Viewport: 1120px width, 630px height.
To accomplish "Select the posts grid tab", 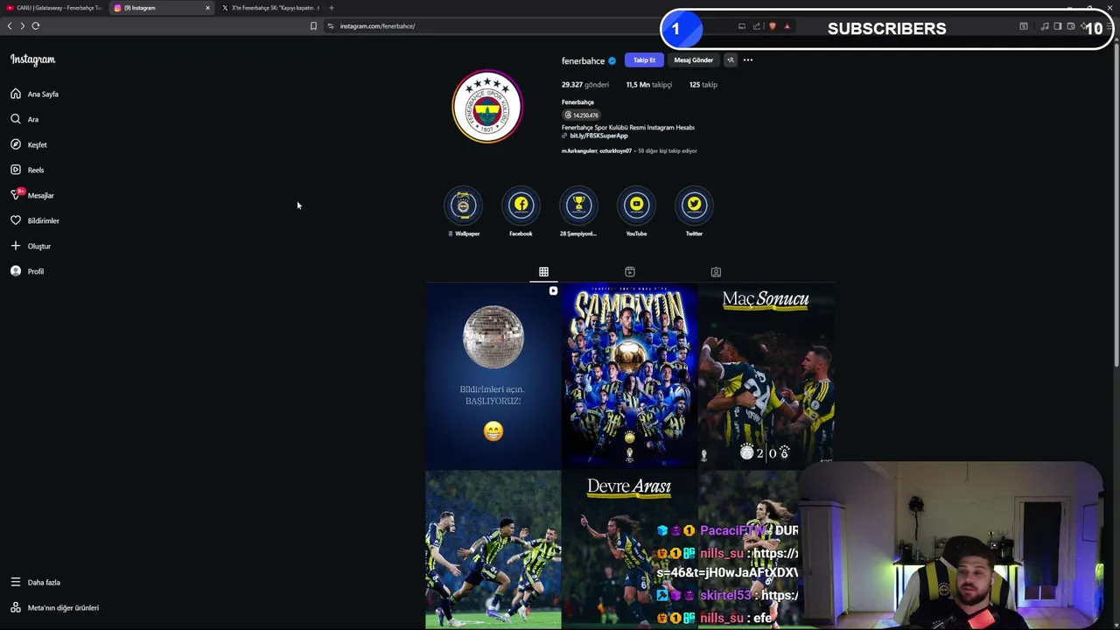I will point(543,272).
